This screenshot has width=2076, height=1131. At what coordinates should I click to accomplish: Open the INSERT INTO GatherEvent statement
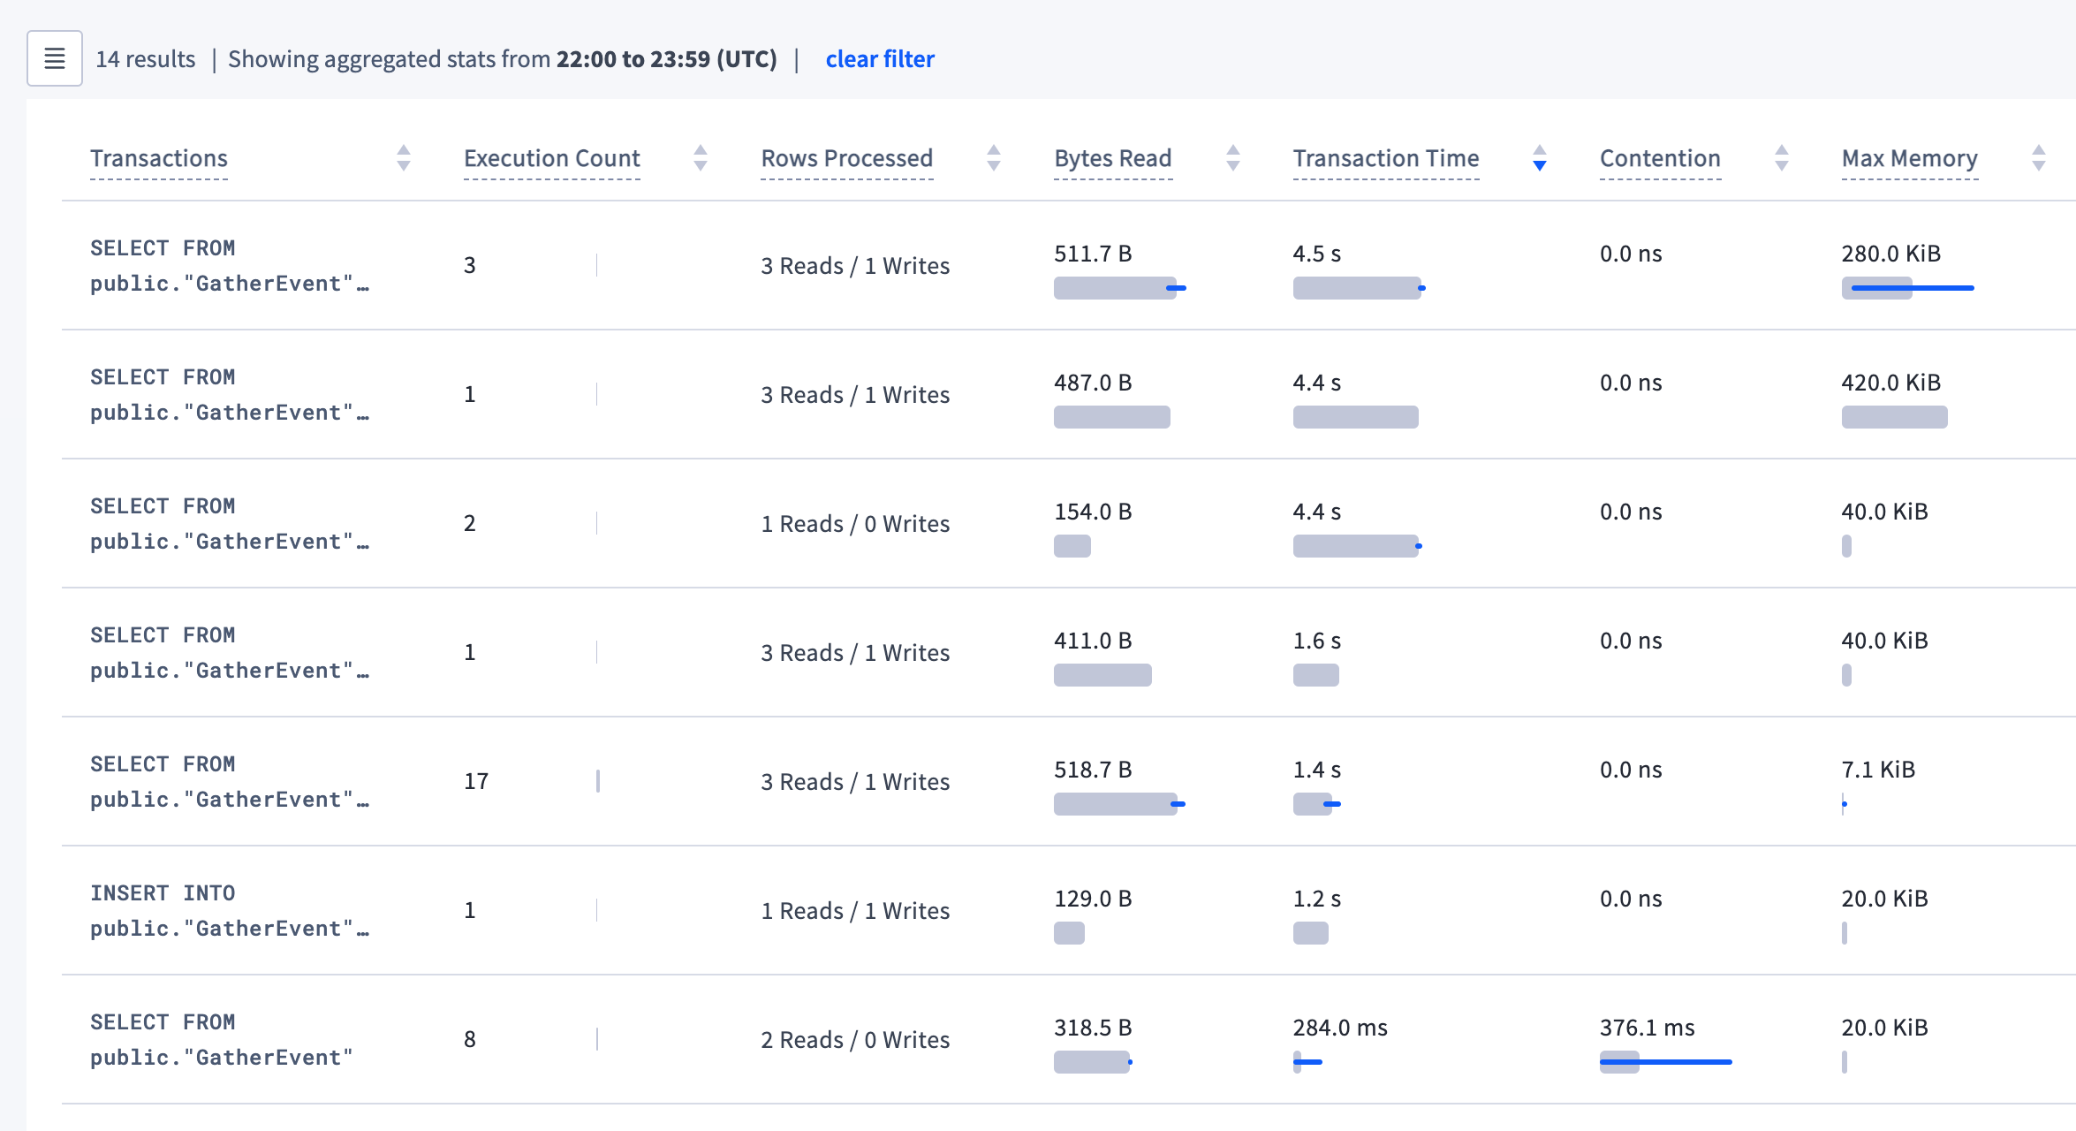[231, 910]
